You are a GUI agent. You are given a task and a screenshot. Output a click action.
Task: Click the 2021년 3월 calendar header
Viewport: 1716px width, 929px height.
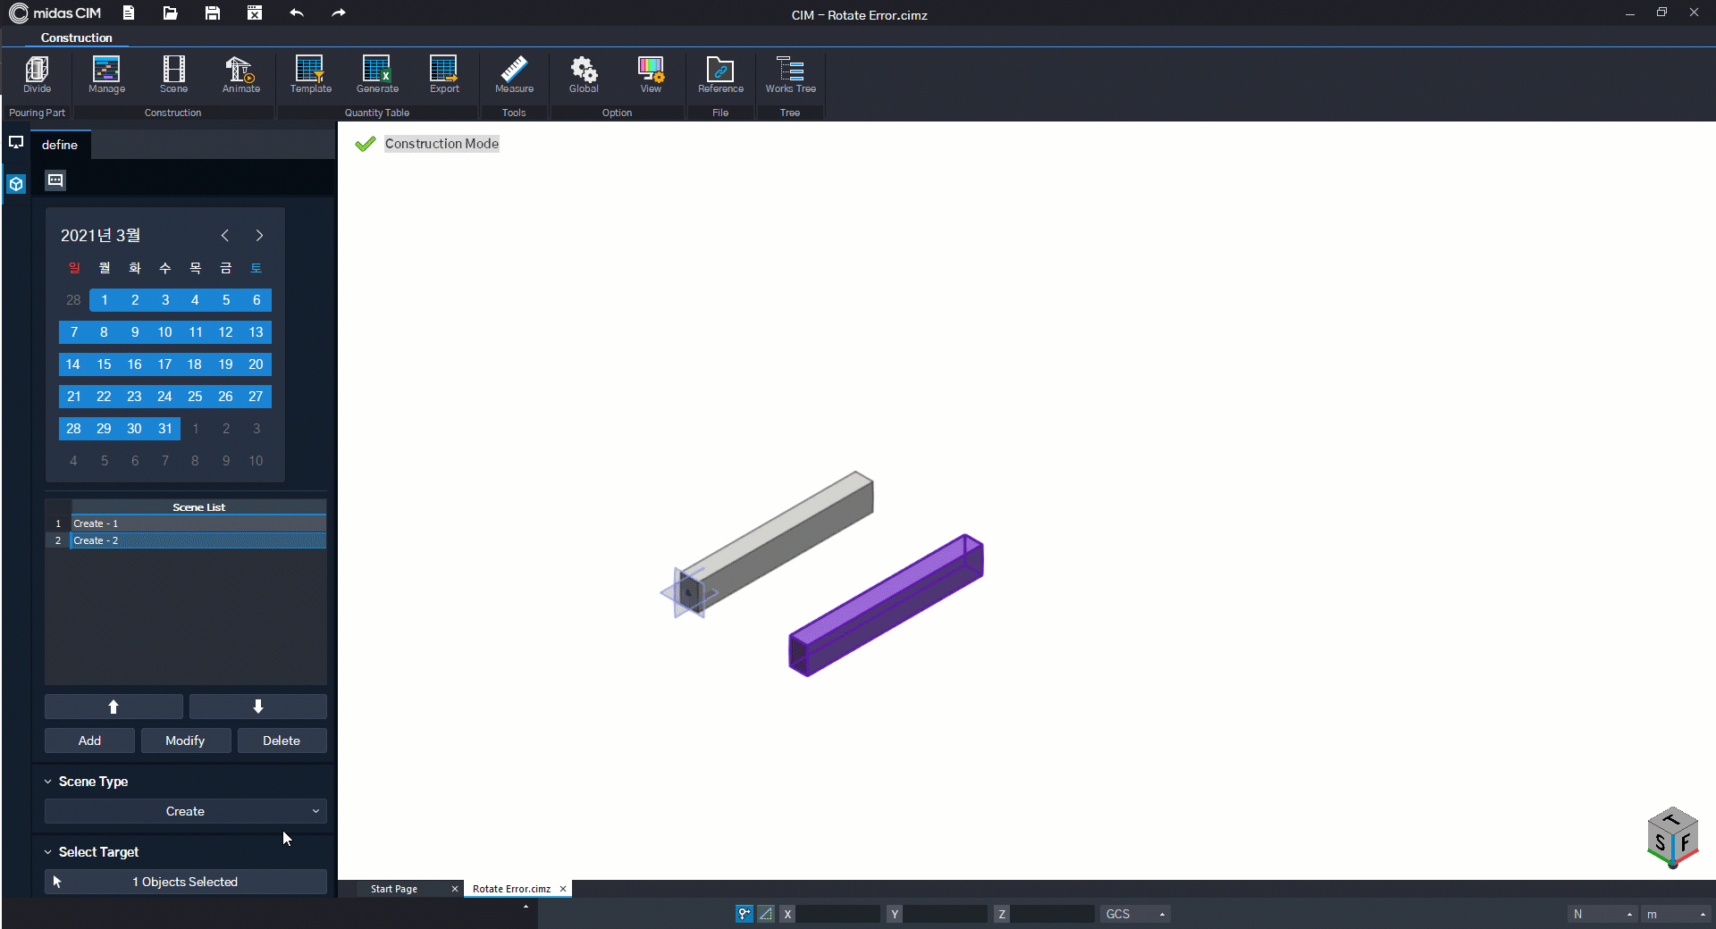100,235
